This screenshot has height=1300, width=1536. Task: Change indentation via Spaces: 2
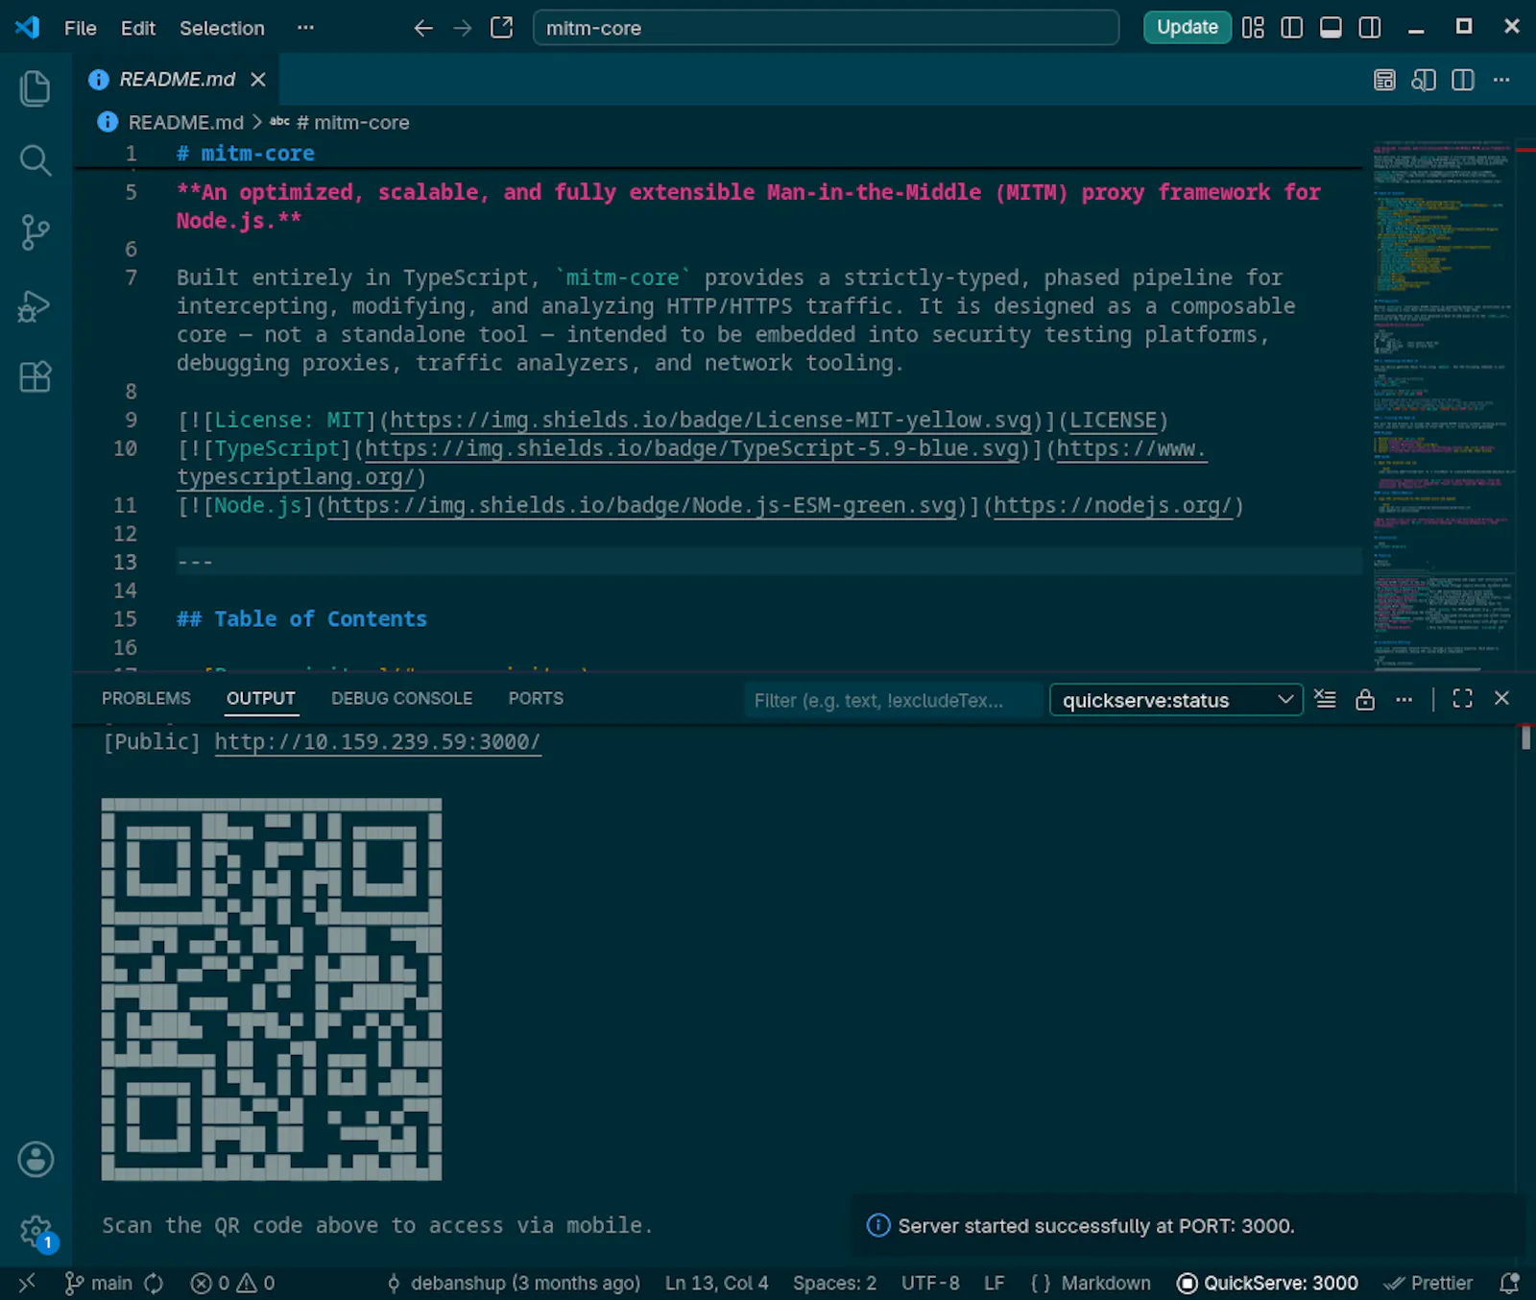[x=834, y=1284]
